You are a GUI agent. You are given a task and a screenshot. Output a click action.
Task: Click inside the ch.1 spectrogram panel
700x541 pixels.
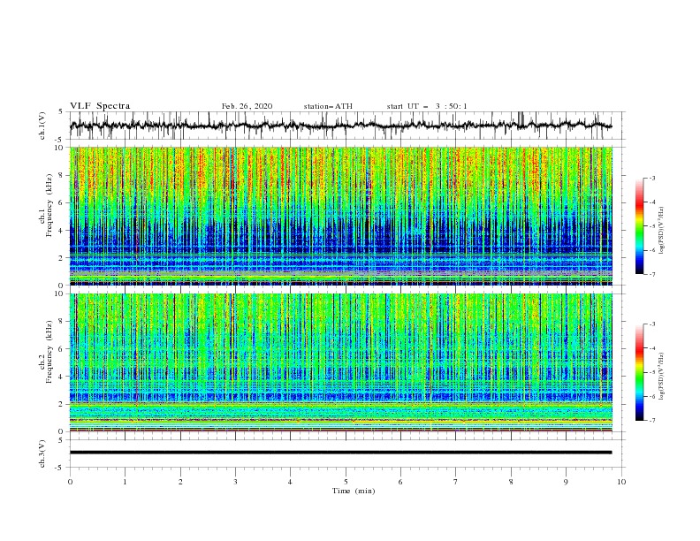[x=340, y=216]
